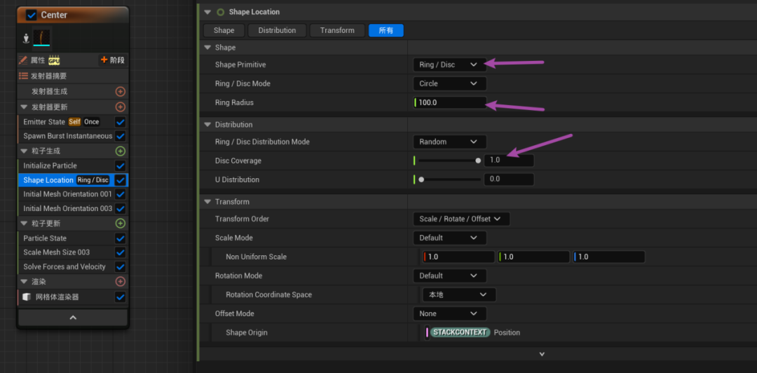Click the add icon beside 发射器更新
This screenshot has height=373, width=757.
click(x=121, y=107)
